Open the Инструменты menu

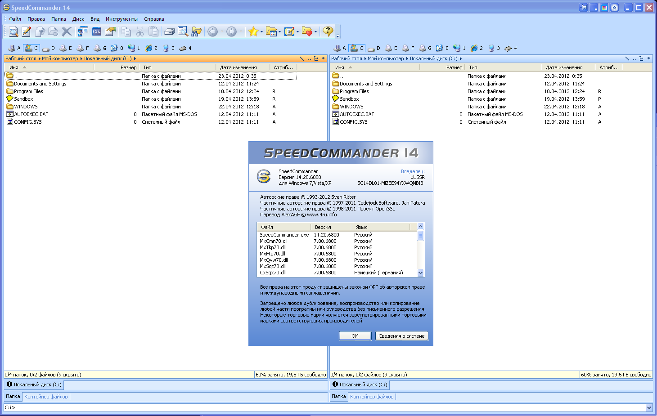(x=121, y=19)
